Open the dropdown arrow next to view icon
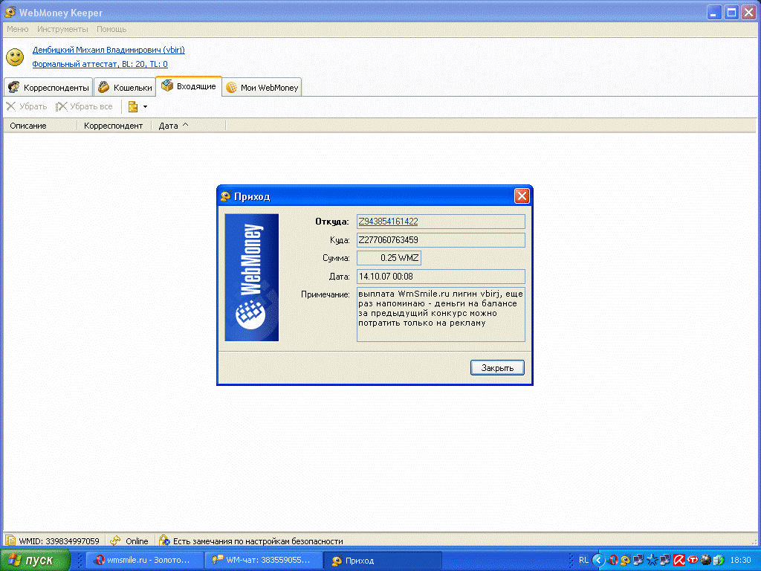Viewport: 761px width, 571px height. tap(145, 106)
